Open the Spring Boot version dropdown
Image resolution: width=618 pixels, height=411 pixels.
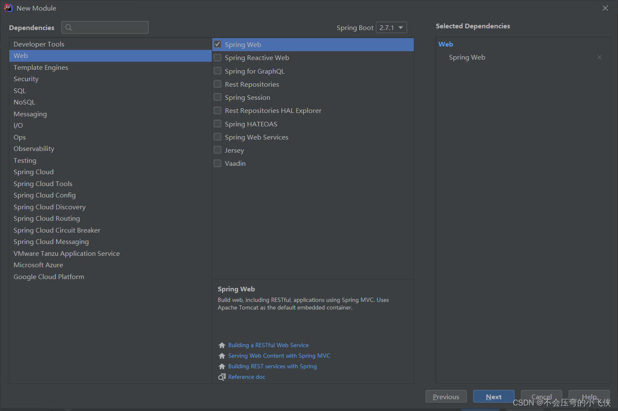(x=391, y=27)
